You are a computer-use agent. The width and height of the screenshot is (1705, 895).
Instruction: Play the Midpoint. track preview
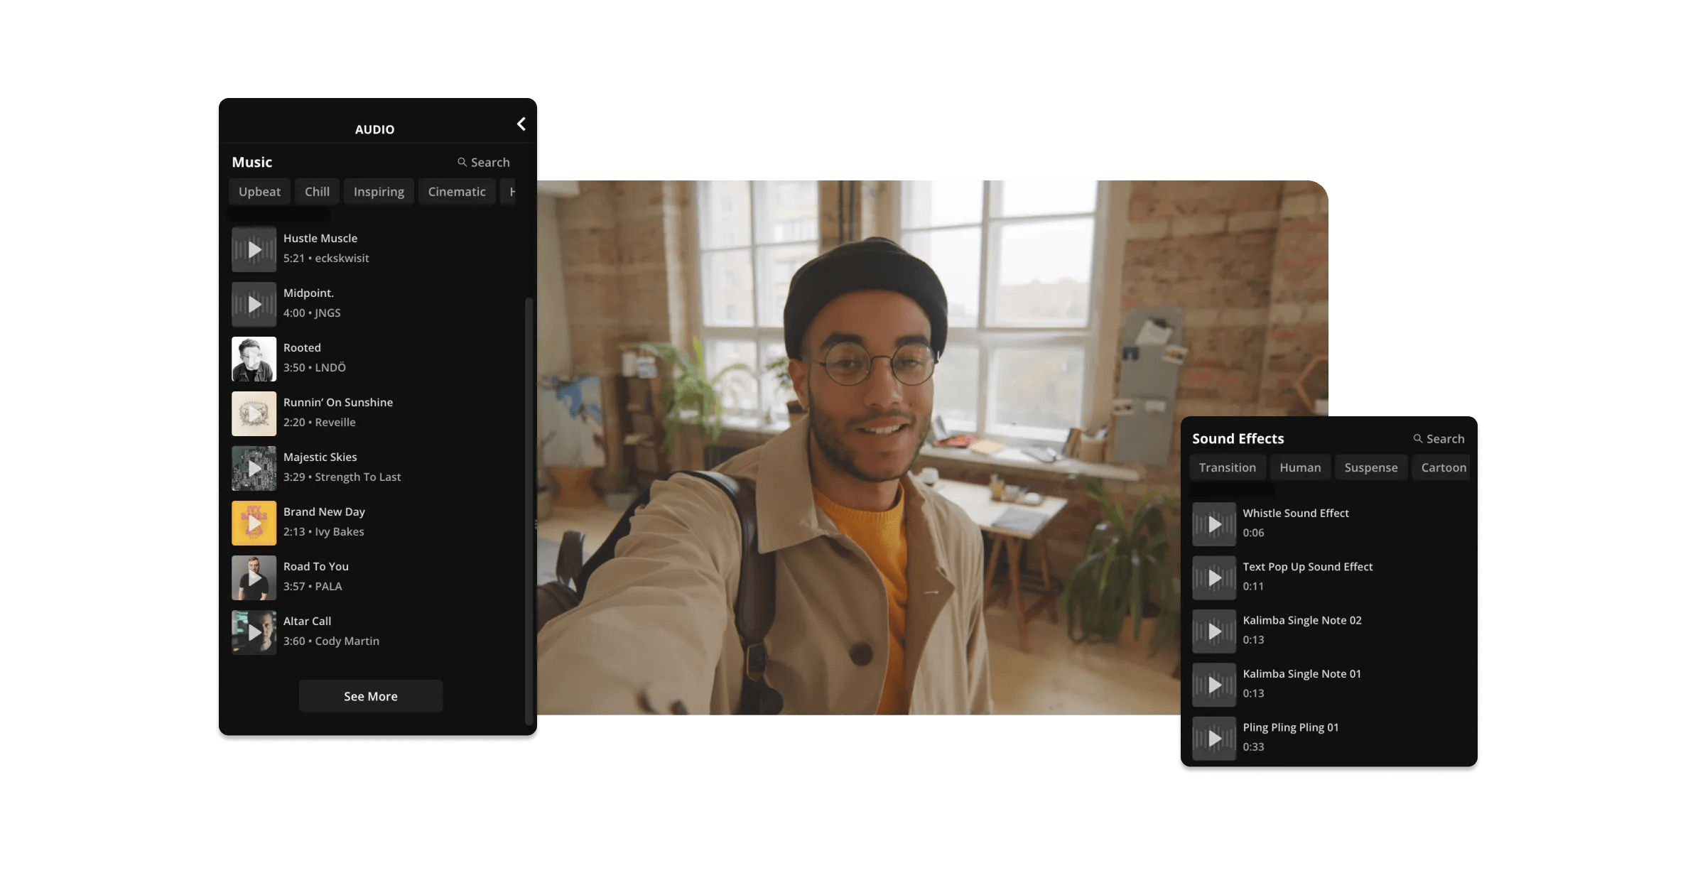click(254, 304)
